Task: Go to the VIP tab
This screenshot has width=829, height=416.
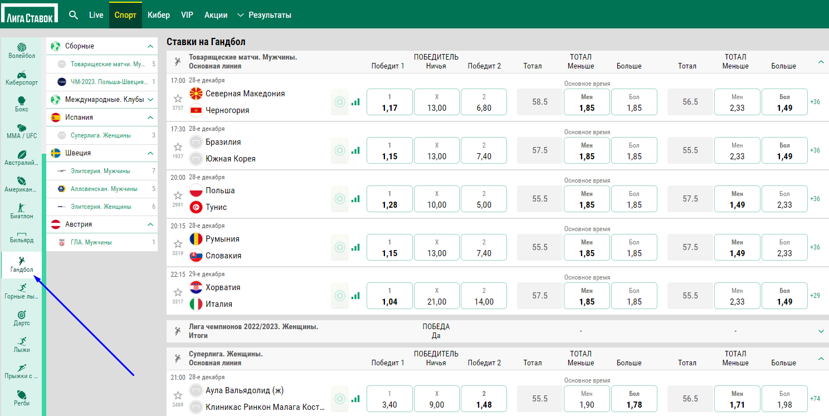Action: (x=187, y=15)
